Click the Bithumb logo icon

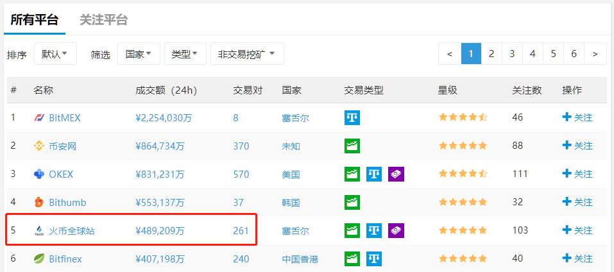pyautogui.click(x=39, y=202)
